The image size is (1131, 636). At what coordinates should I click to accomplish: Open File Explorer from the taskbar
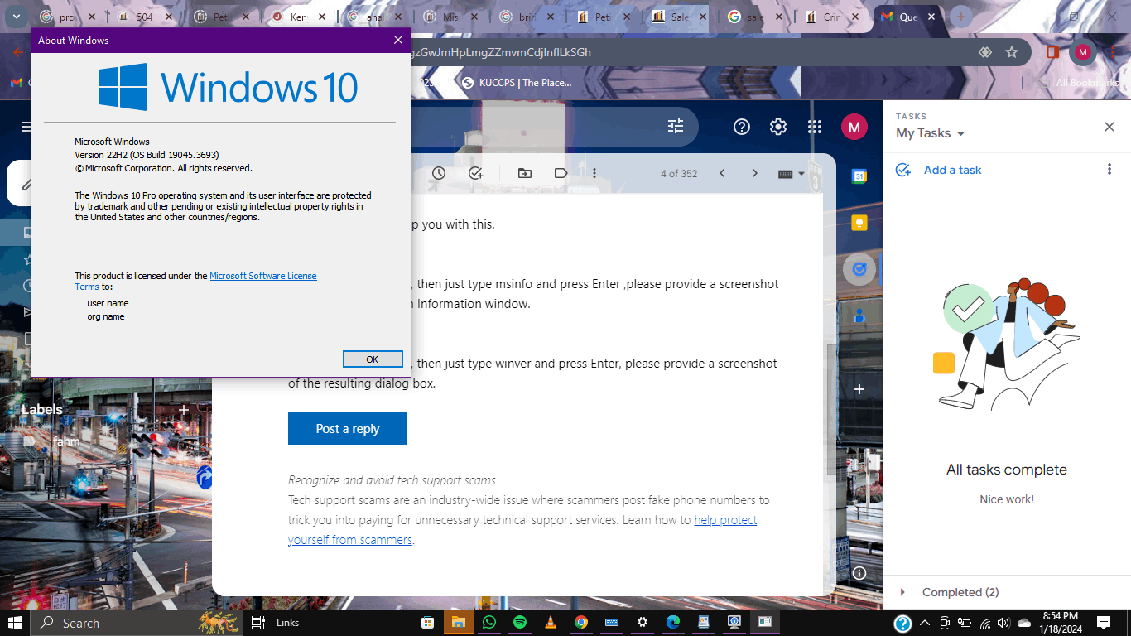pos(458,622)
